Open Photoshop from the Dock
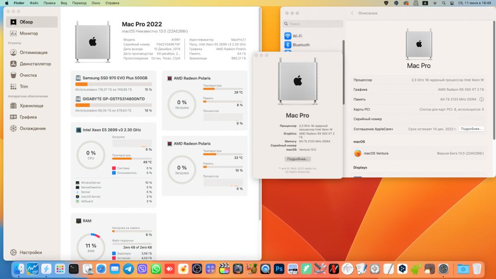This screenshot has height=279, width=496. [279, 269]
